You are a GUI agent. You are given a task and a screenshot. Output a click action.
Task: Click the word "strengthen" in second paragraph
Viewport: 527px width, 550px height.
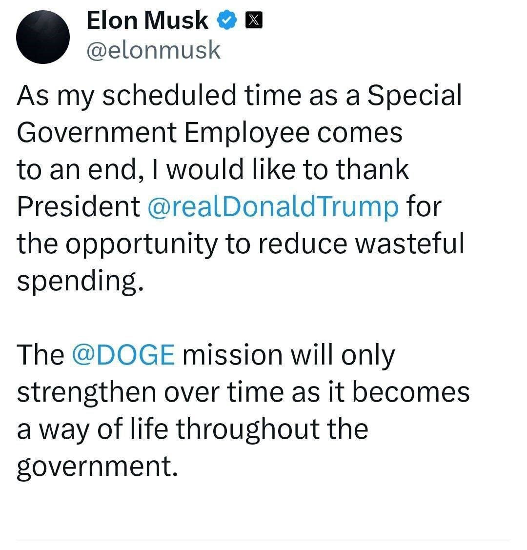[x=85, y=392]
